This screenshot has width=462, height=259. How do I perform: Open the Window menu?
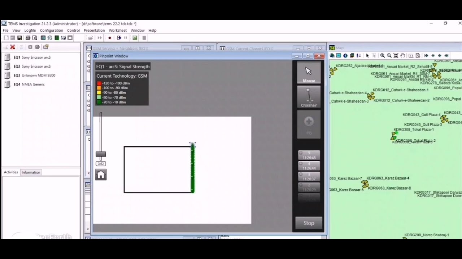[138, 31]
